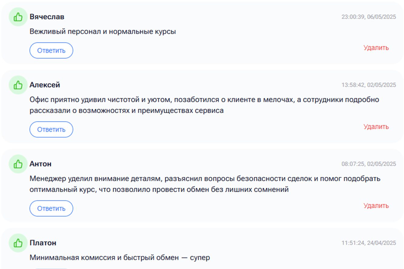This screenshot has width=404, height=269.
Task: Delete Алексей's review via Удалить
Action: click(x=376, y=127)
